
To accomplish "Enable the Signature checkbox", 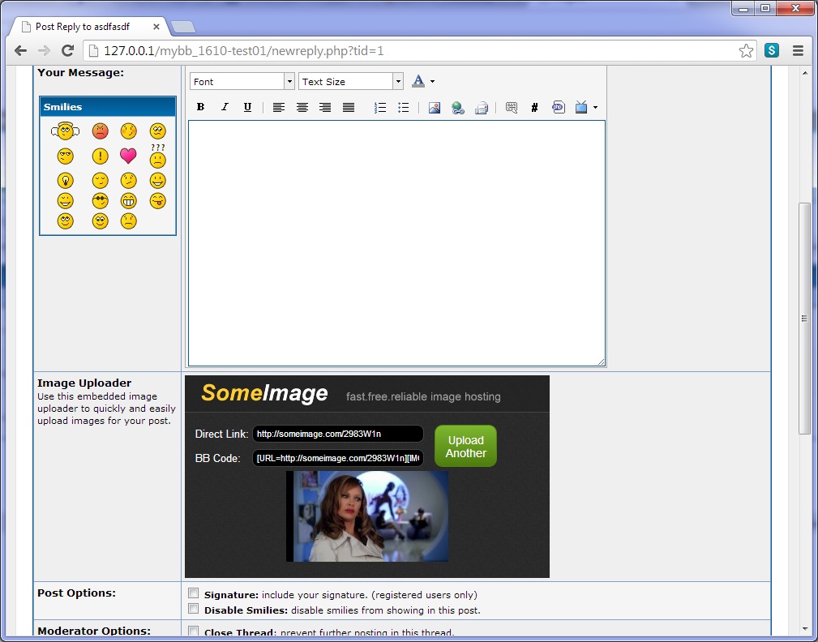I will [x=194, y=593].
